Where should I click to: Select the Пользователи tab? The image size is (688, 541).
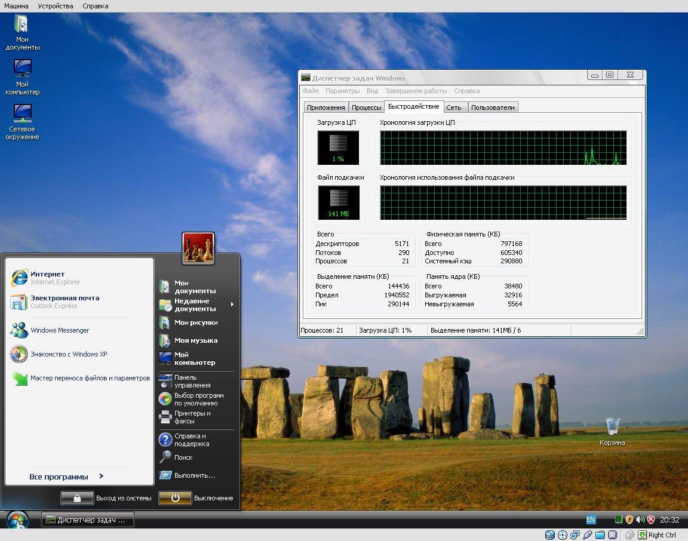tap(492, 107)
